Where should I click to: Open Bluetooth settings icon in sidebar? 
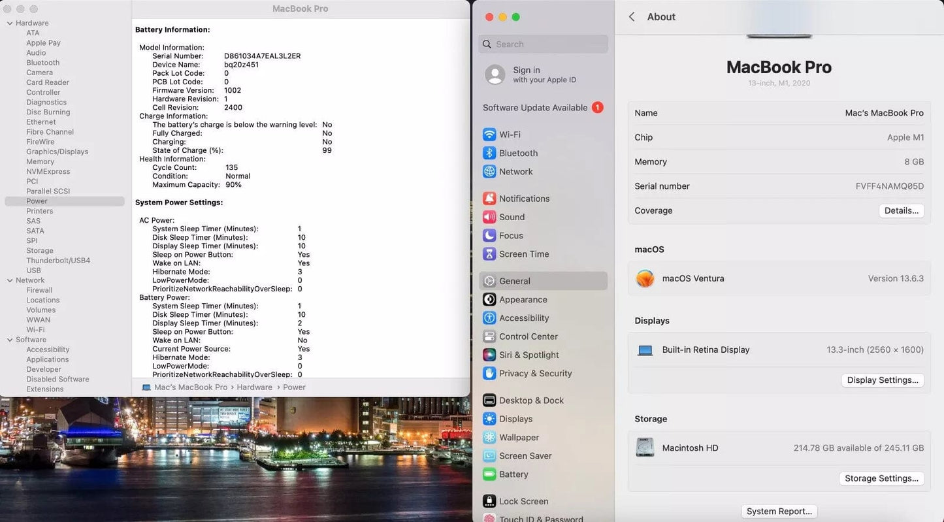pos(489,153)
